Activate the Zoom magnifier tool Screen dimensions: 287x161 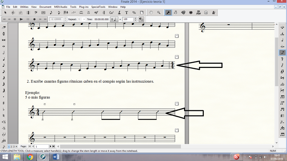click(x=159, y=13)
